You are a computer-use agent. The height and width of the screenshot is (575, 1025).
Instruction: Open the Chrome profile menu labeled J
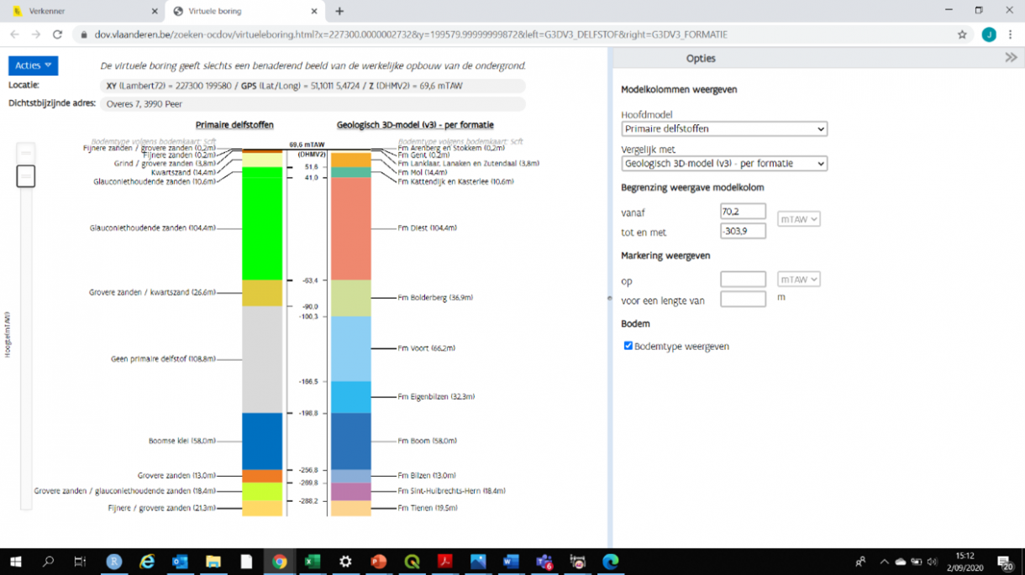(x=988, y=34)
